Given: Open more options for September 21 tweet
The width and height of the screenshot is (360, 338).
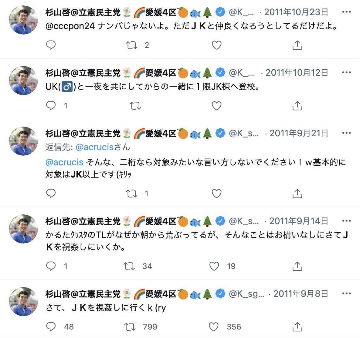Looking at the screenshot, I should (346, 133).
